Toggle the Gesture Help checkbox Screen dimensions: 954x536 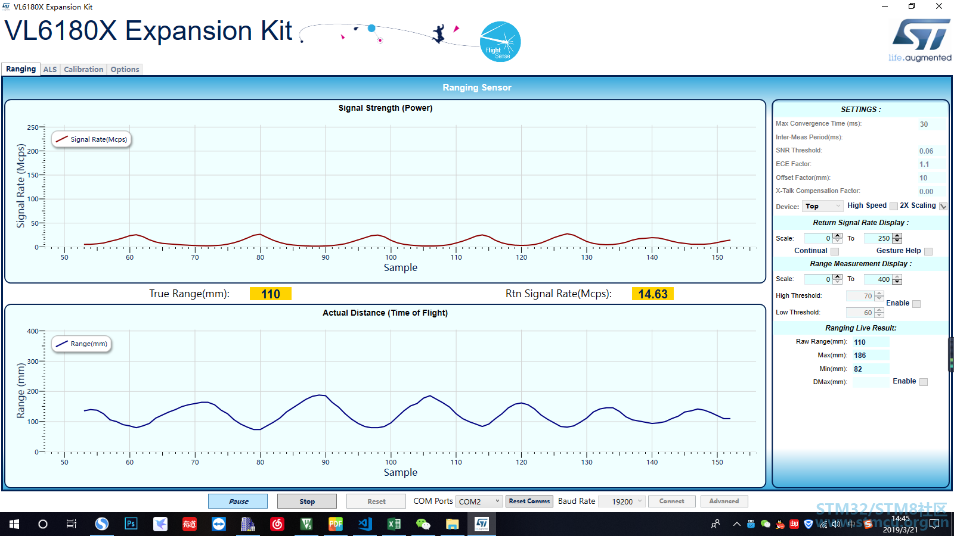coord(928,251)
